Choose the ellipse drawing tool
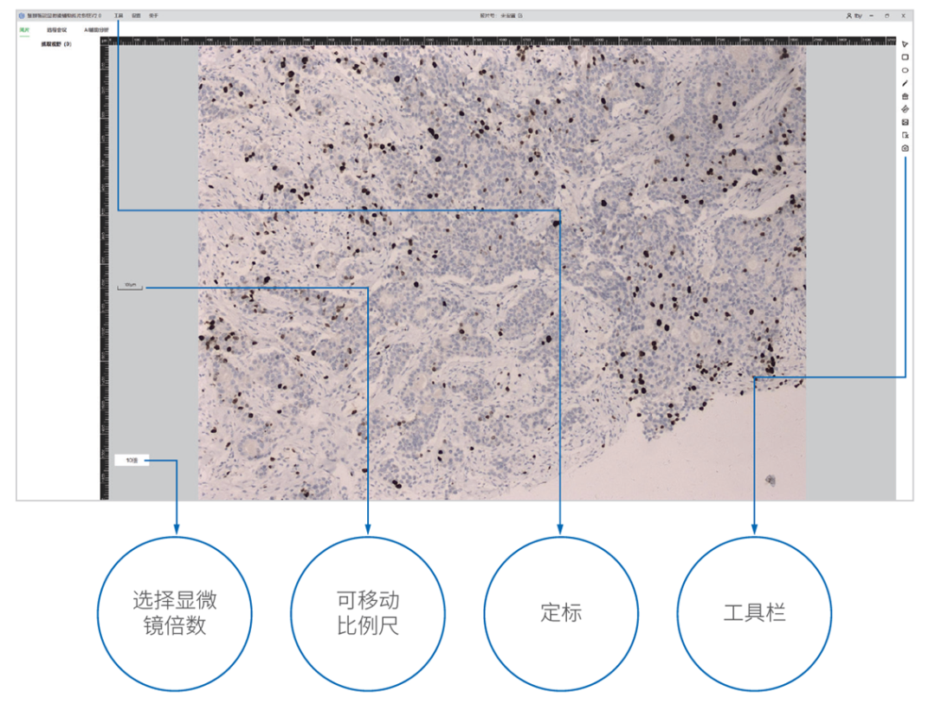Screen dimensions: 935x717 click(905, 70)
